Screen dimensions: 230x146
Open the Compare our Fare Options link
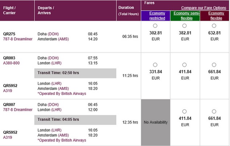point(204,8)
